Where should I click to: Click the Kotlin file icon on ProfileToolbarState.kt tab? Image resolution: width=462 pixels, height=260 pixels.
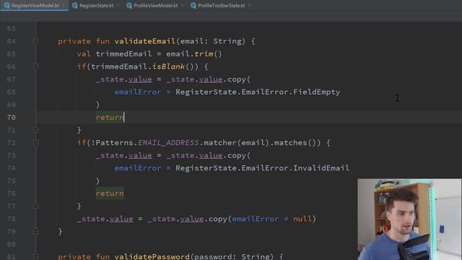(193, 5)
